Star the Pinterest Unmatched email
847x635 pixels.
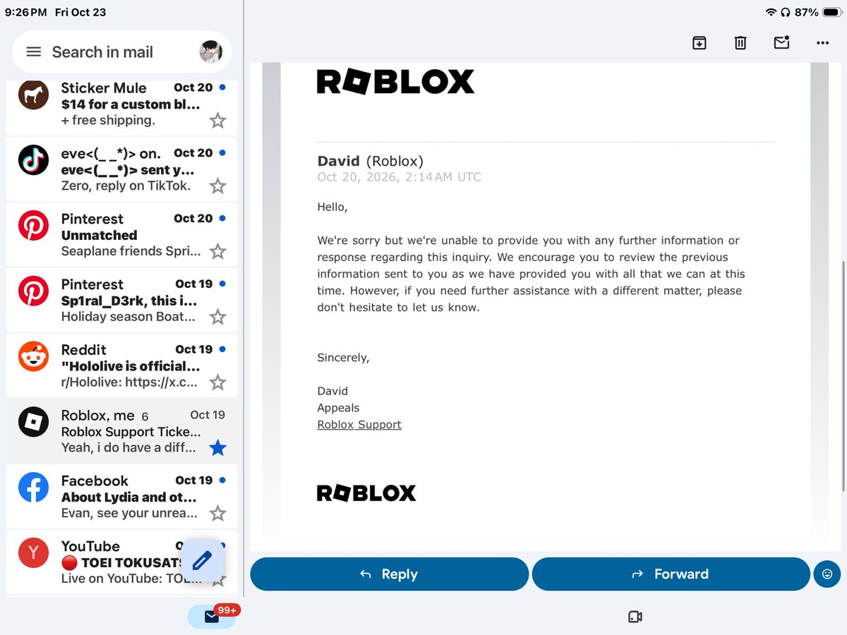coord(217,251)
